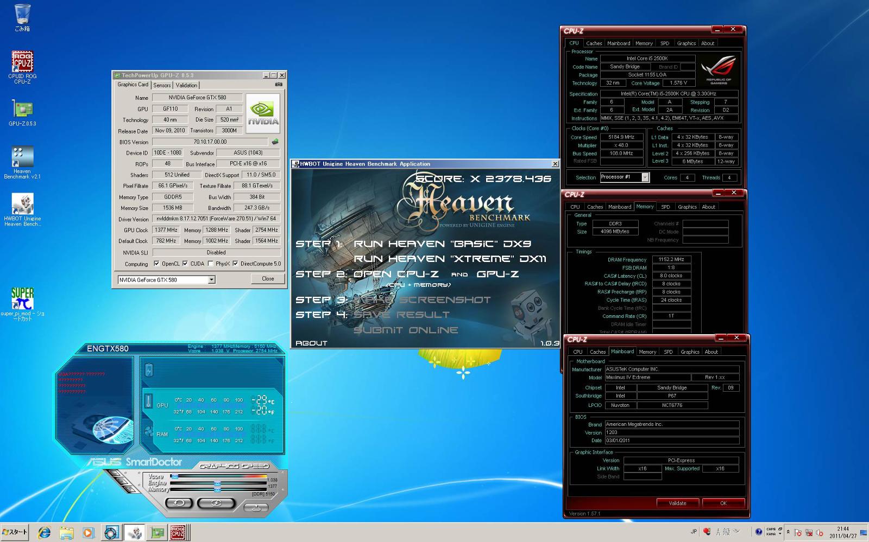Click the Action Center flag tray icon
The image size is (869, 542).
tap(798, 532)
